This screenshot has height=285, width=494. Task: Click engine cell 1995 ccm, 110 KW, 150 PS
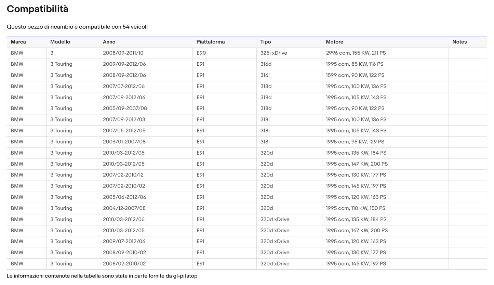(x=385, y=208)
